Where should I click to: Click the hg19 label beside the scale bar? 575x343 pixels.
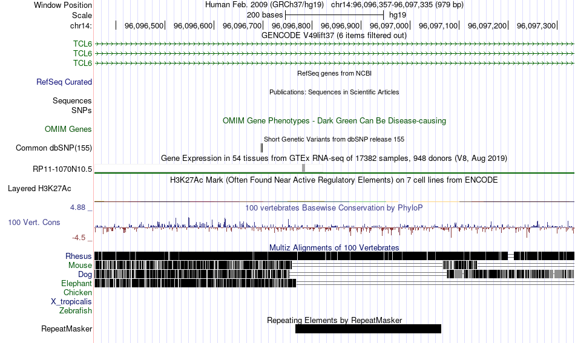point(398,15)
